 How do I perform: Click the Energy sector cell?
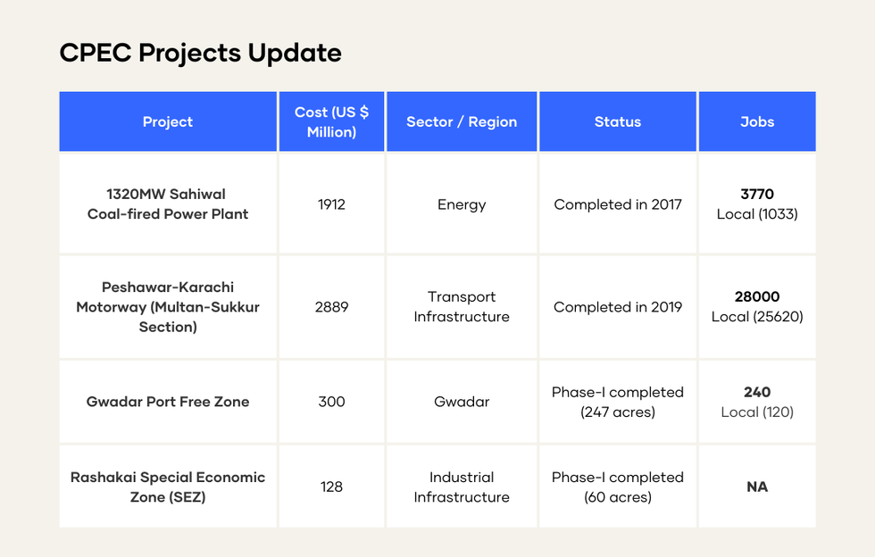462,204
